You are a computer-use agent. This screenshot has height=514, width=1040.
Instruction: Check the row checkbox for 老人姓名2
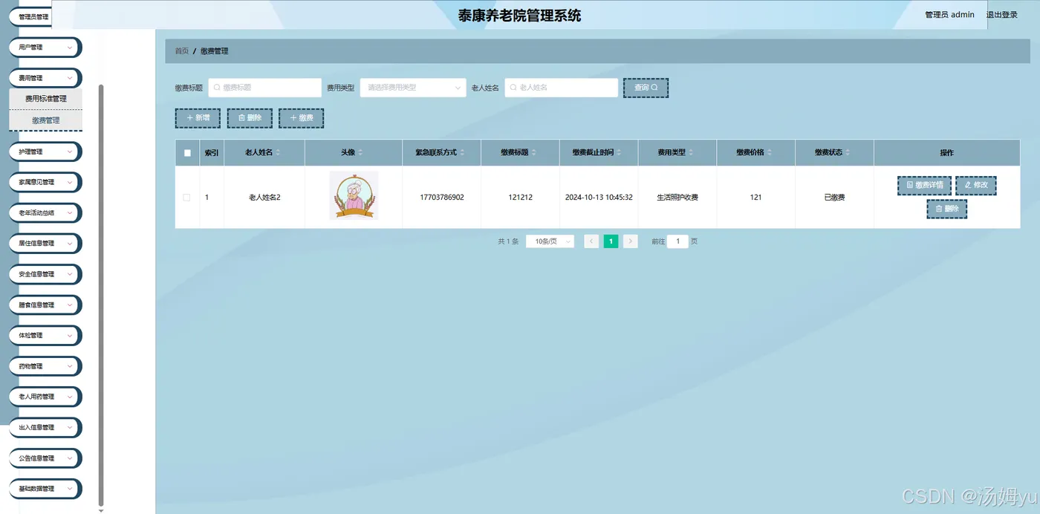(186, 198)
